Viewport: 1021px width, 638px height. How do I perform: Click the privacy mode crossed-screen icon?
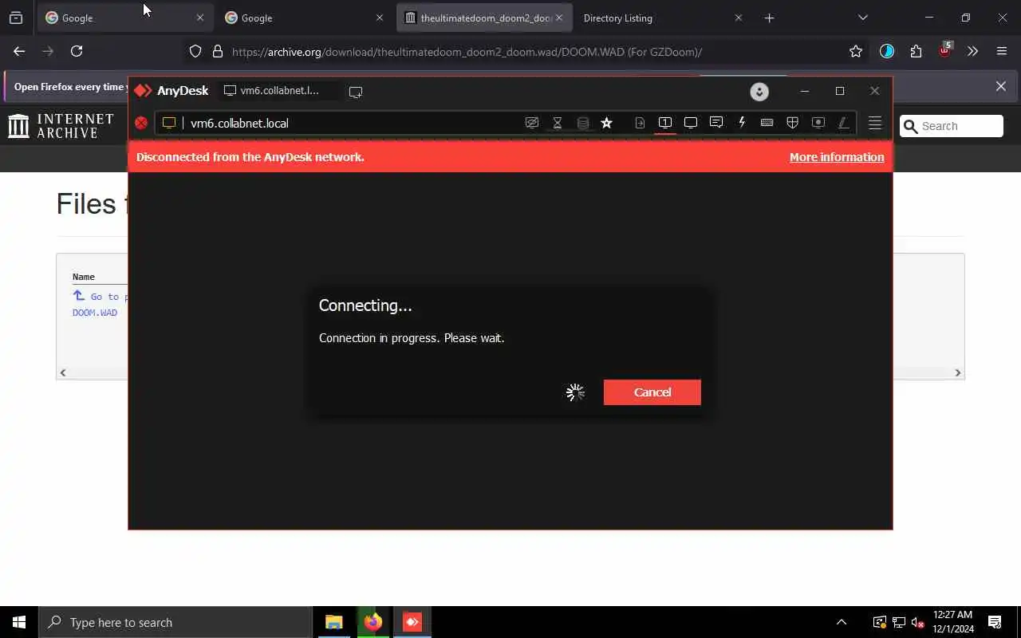point(532,123)
